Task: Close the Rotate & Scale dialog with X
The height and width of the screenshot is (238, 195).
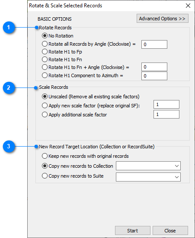Action: click(x=188, y=6)
